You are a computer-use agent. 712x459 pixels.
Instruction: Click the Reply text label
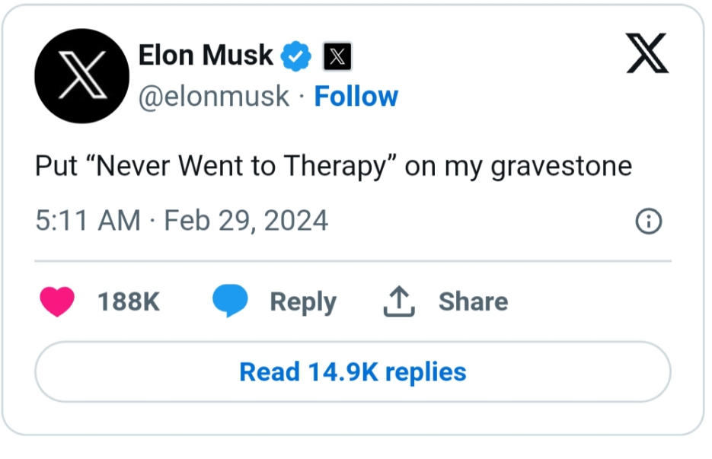click(303, 303)
